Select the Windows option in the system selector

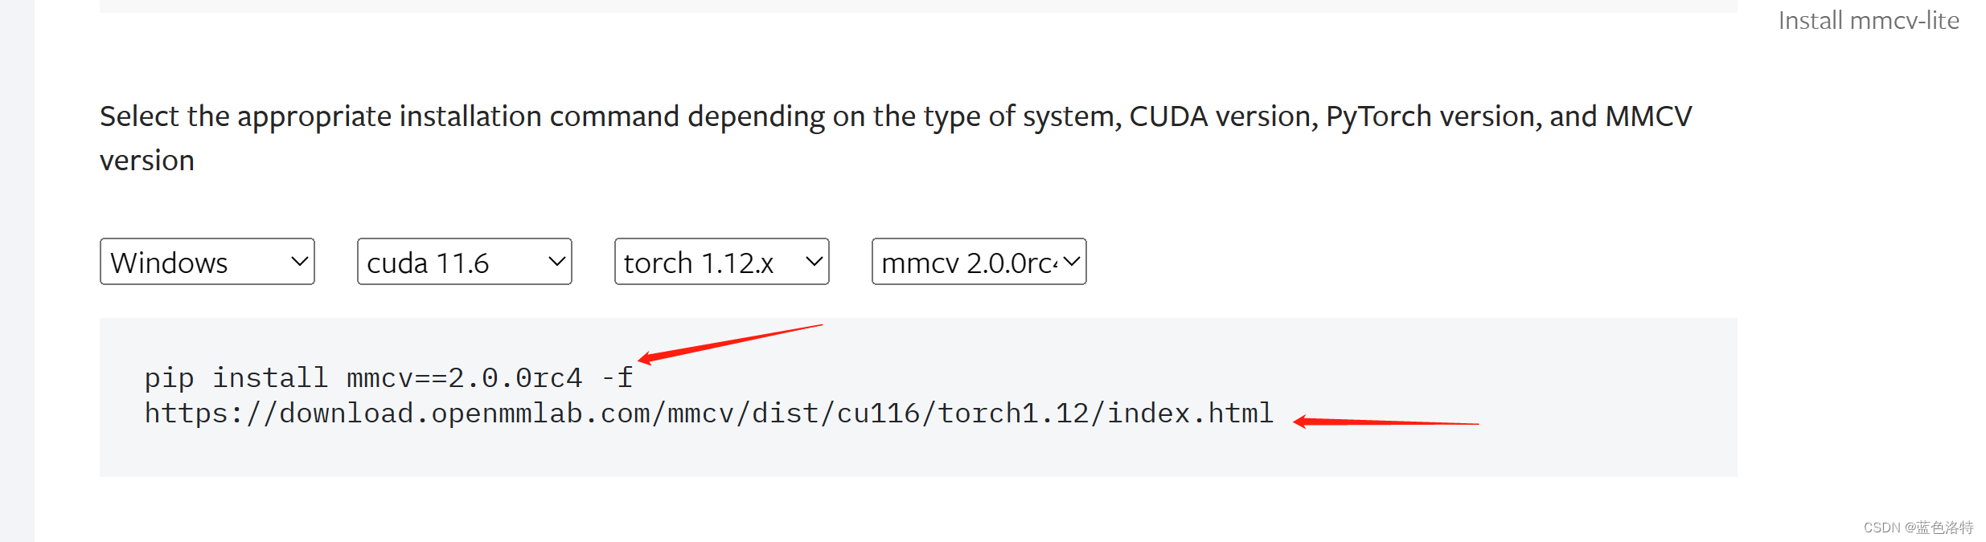click(170, 262)
